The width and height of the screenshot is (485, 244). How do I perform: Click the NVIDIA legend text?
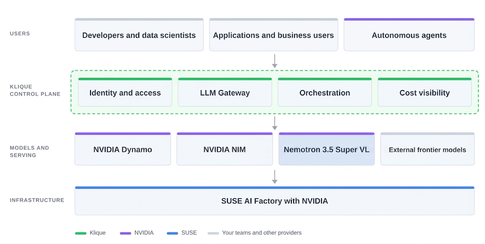click(x=144, y=233)
